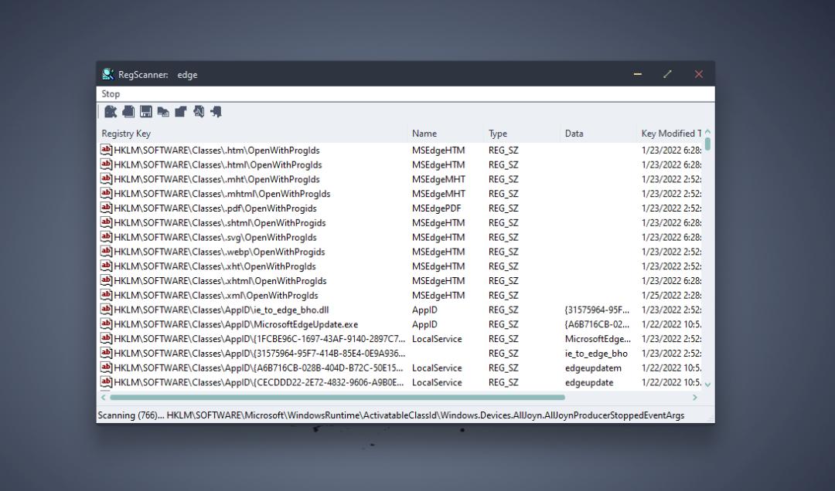Click the RegScanner app icon in title bar

point(108,74)
